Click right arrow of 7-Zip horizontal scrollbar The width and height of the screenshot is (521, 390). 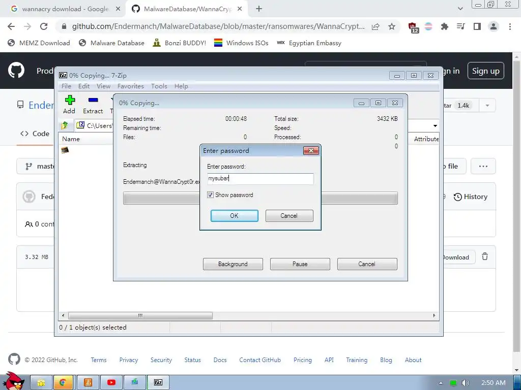pyautogui.click(x=434, y=315)
